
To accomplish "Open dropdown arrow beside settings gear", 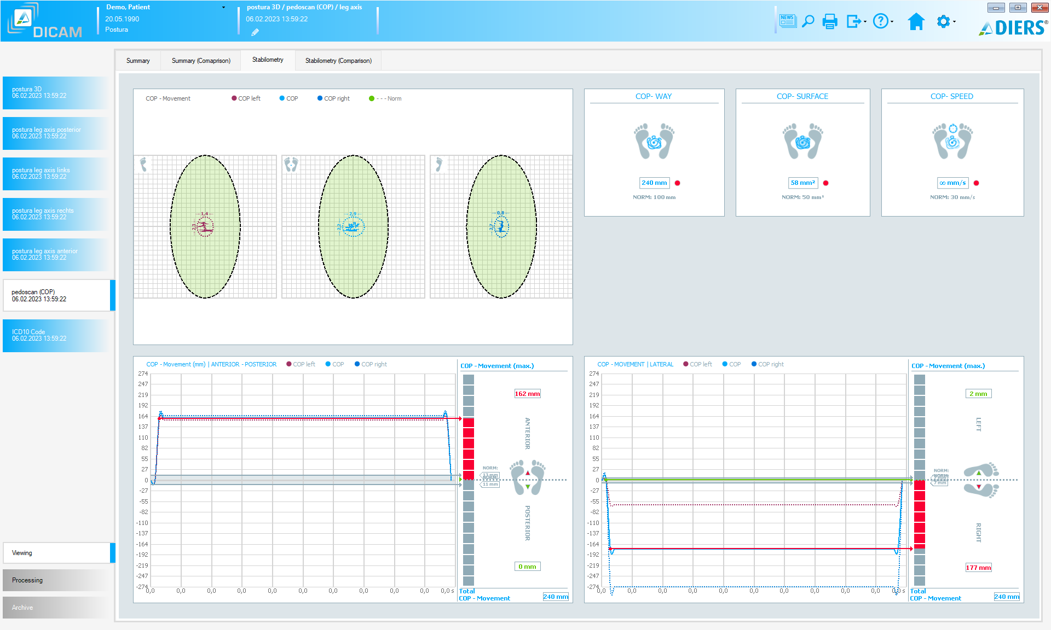I will point(954,22).
